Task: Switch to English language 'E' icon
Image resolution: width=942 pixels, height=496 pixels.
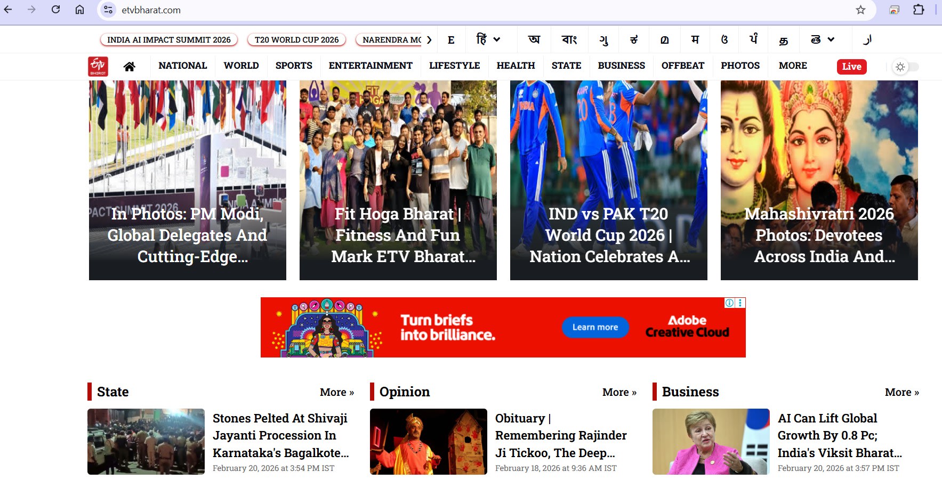Action: [451, 40]
